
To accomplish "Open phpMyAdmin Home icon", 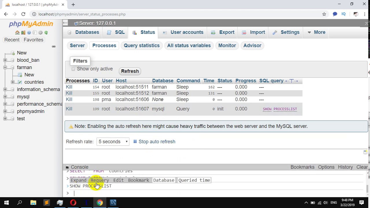I will pyautogui.click(x=17, y=33).
